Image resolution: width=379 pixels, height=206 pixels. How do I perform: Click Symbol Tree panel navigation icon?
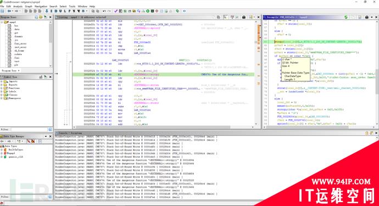point(46,77)
